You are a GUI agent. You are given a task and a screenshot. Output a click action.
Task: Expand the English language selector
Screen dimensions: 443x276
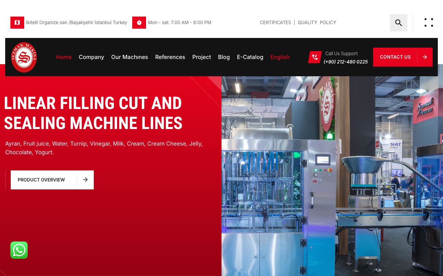[x=280, y=57]
